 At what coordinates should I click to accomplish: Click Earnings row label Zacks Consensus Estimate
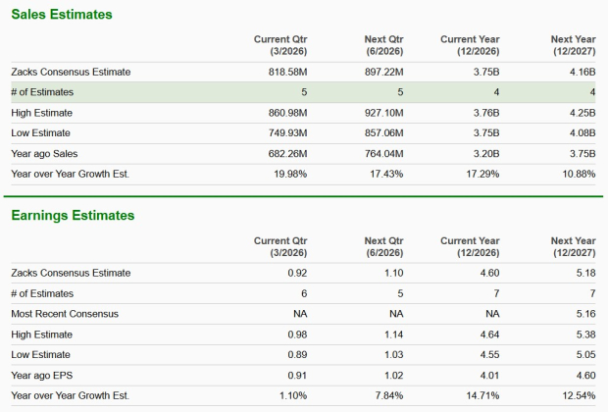pyautogui.click(x=71, y=273)
